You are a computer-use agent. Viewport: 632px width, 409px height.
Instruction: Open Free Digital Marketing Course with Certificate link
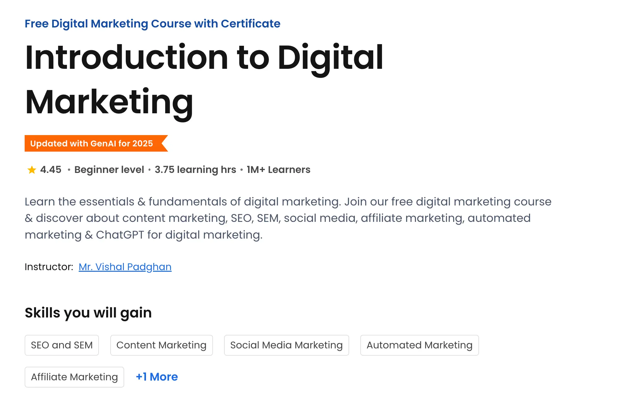152,24
